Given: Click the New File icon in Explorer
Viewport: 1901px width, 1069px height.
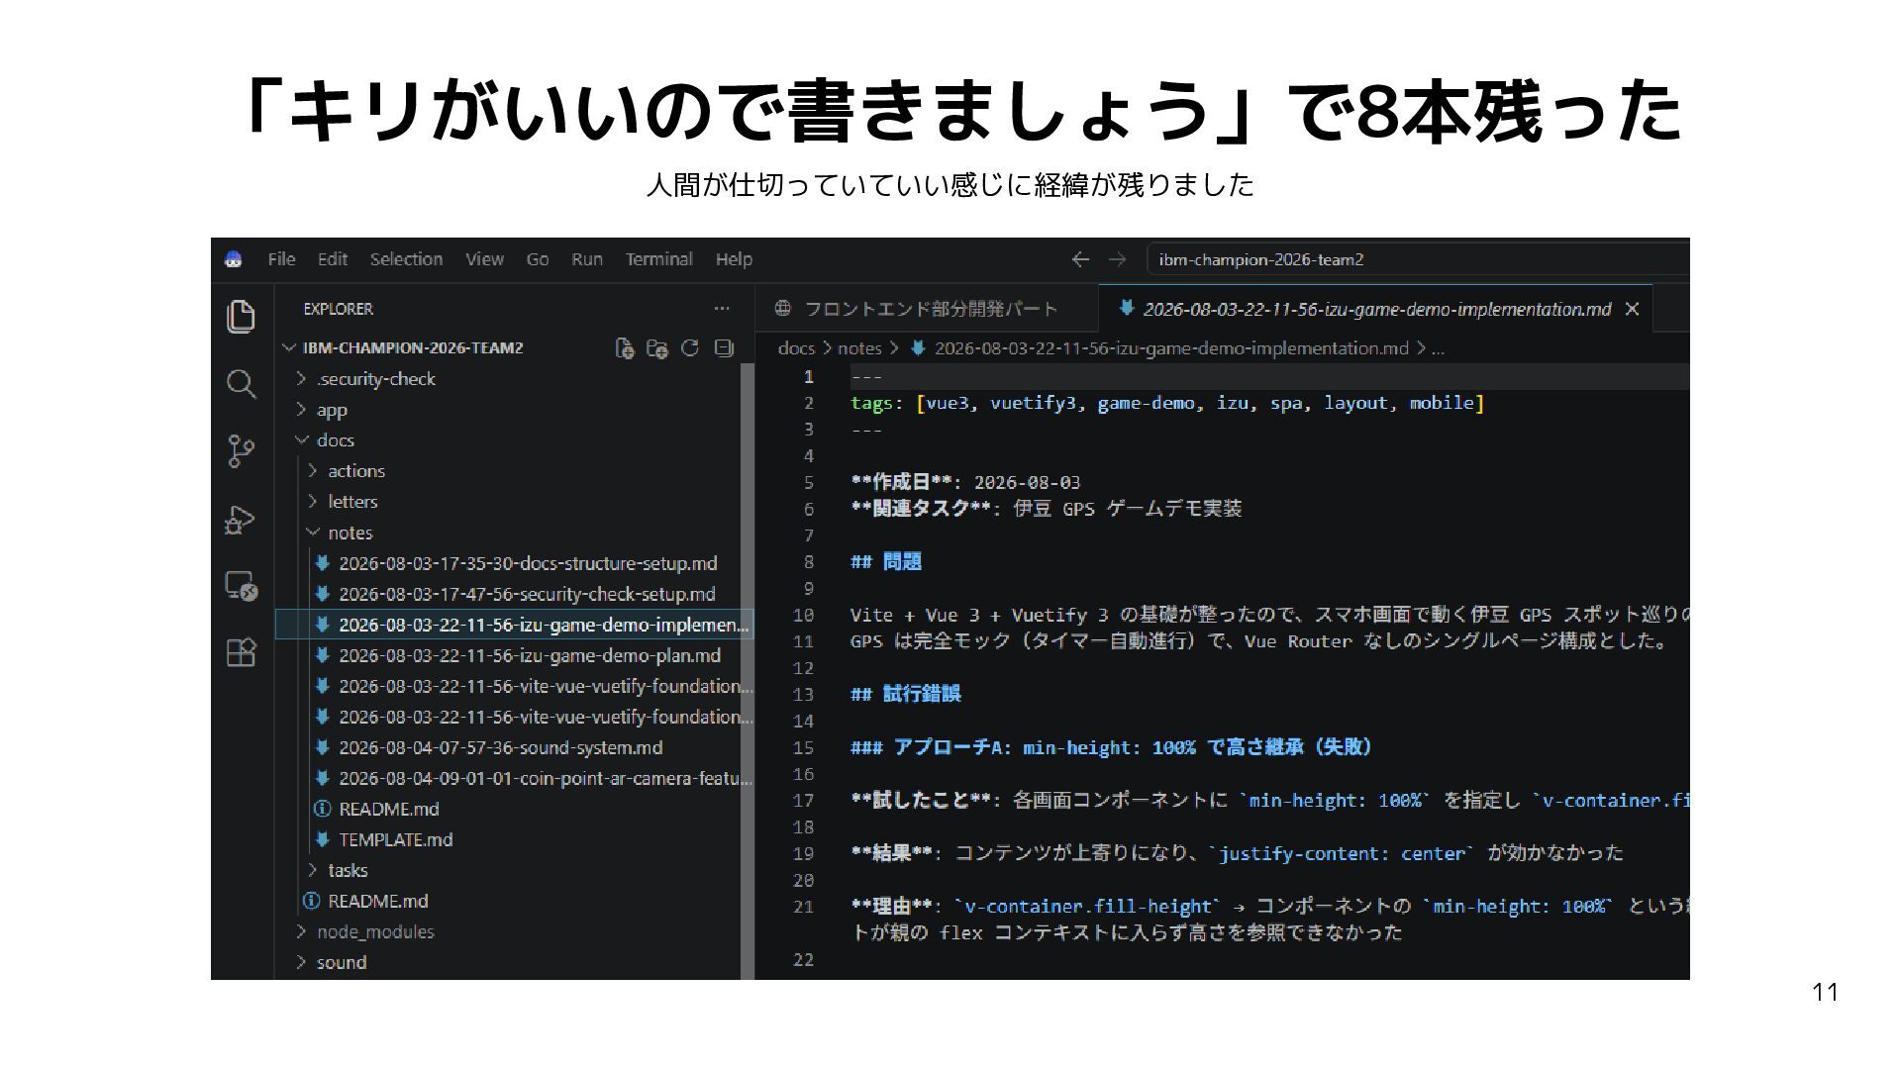Looking at the screenshot, I should (x=625, y=347).
